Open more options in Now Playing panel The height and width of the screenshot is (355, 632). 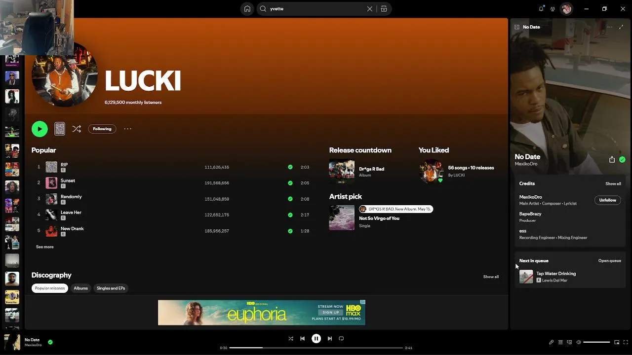tap(610, 27)
